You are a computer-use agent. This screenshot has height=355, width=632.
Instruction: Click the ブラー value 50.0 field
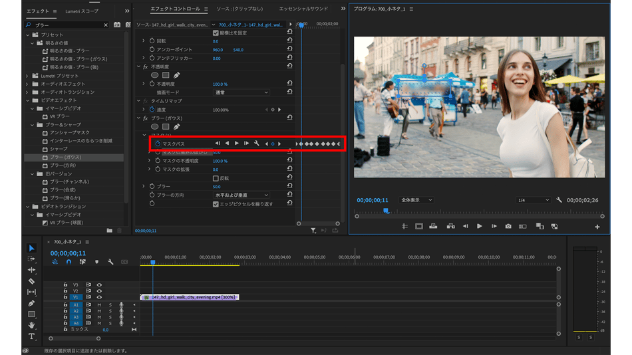click(217, 187)
